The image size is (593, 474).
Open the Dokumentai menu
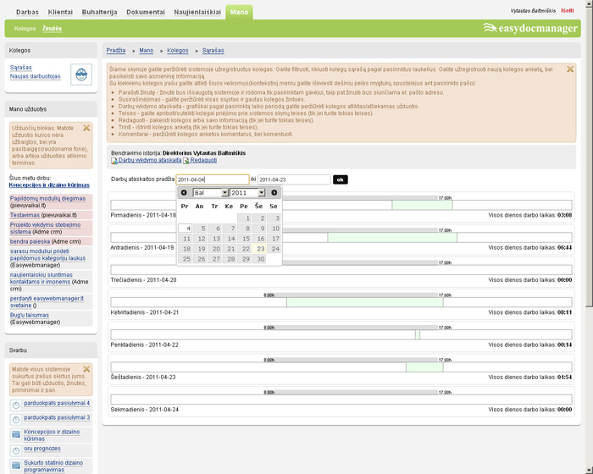146,12
